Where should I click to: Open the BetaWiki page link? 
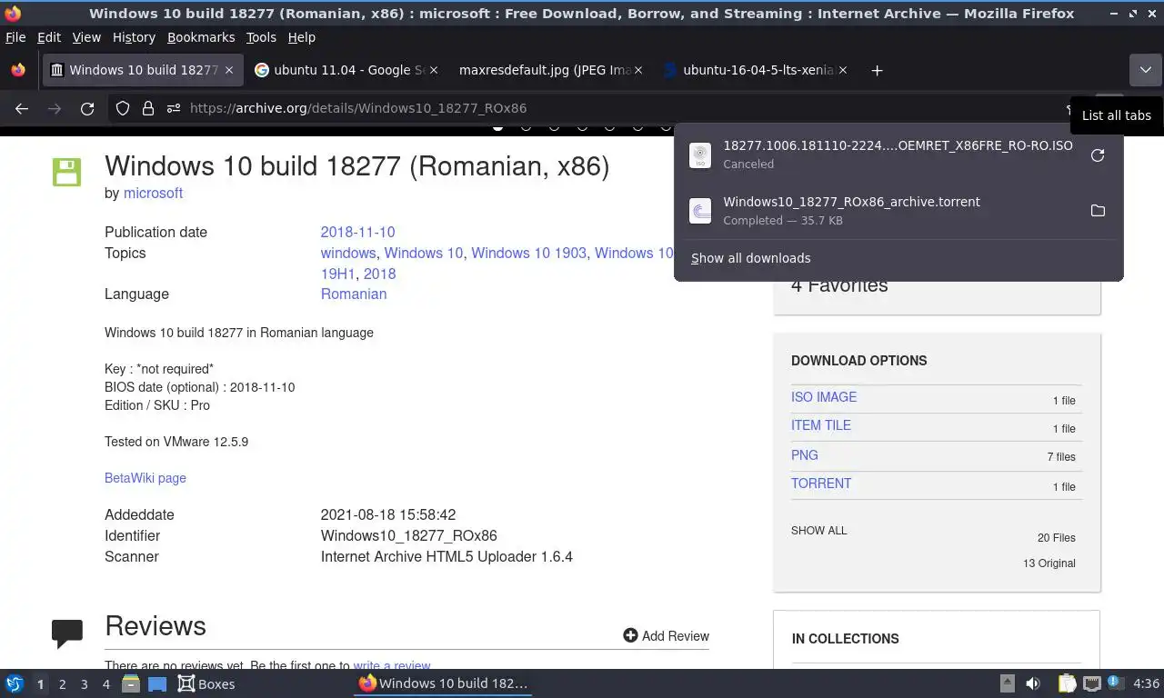145,478
